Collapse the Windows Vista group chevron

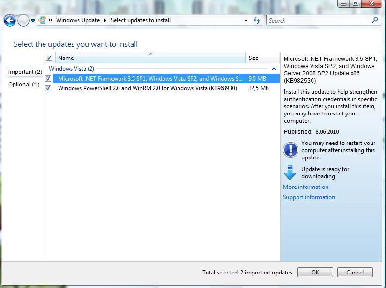tap(274, 69)
